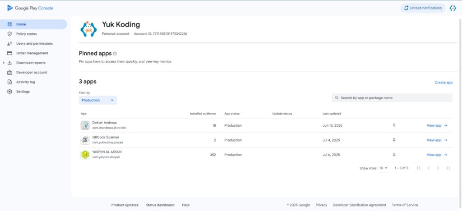
Task: Open Status dashboard footer link
Action: (160, 205)
